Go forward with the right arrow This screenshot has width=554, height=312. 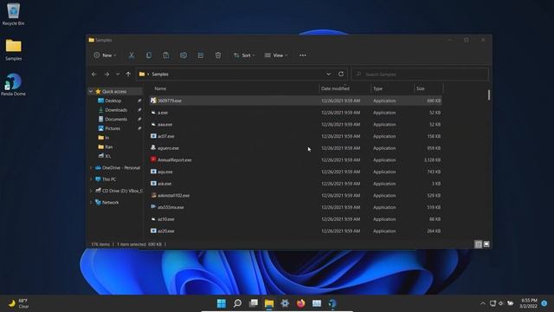106,74
